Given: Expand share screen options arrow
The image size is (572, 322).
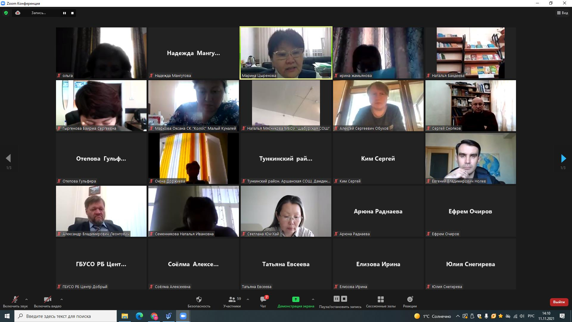Looking at the screenshot, I should [313, 299].
